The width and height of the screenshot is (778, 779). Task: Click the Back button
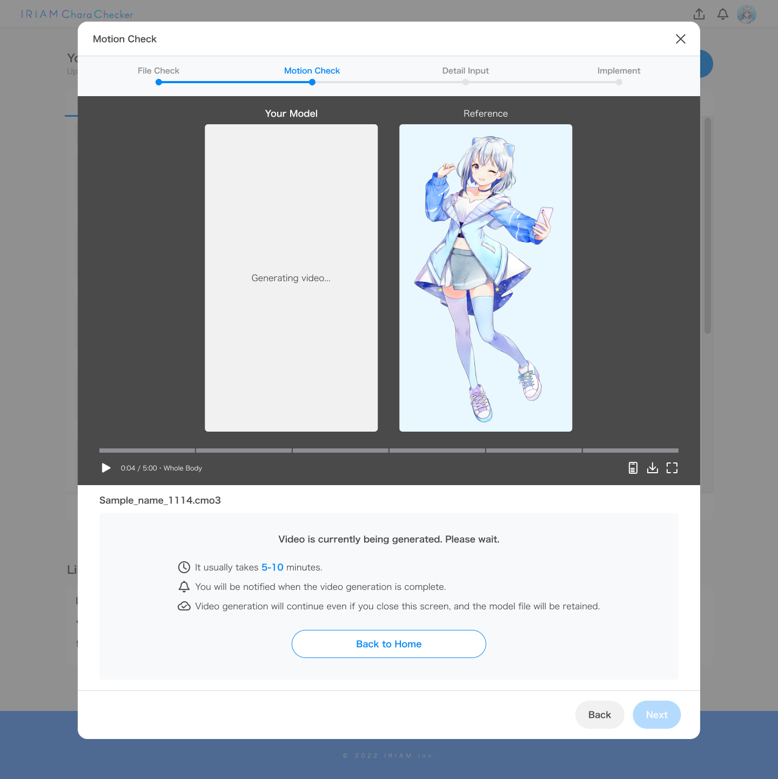[x=600, y=715]
